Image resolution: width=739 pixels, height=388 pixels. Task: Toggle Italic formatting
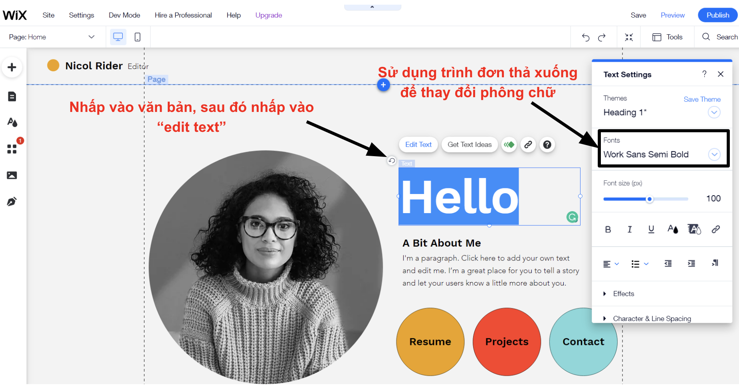[x=630, y=229]
